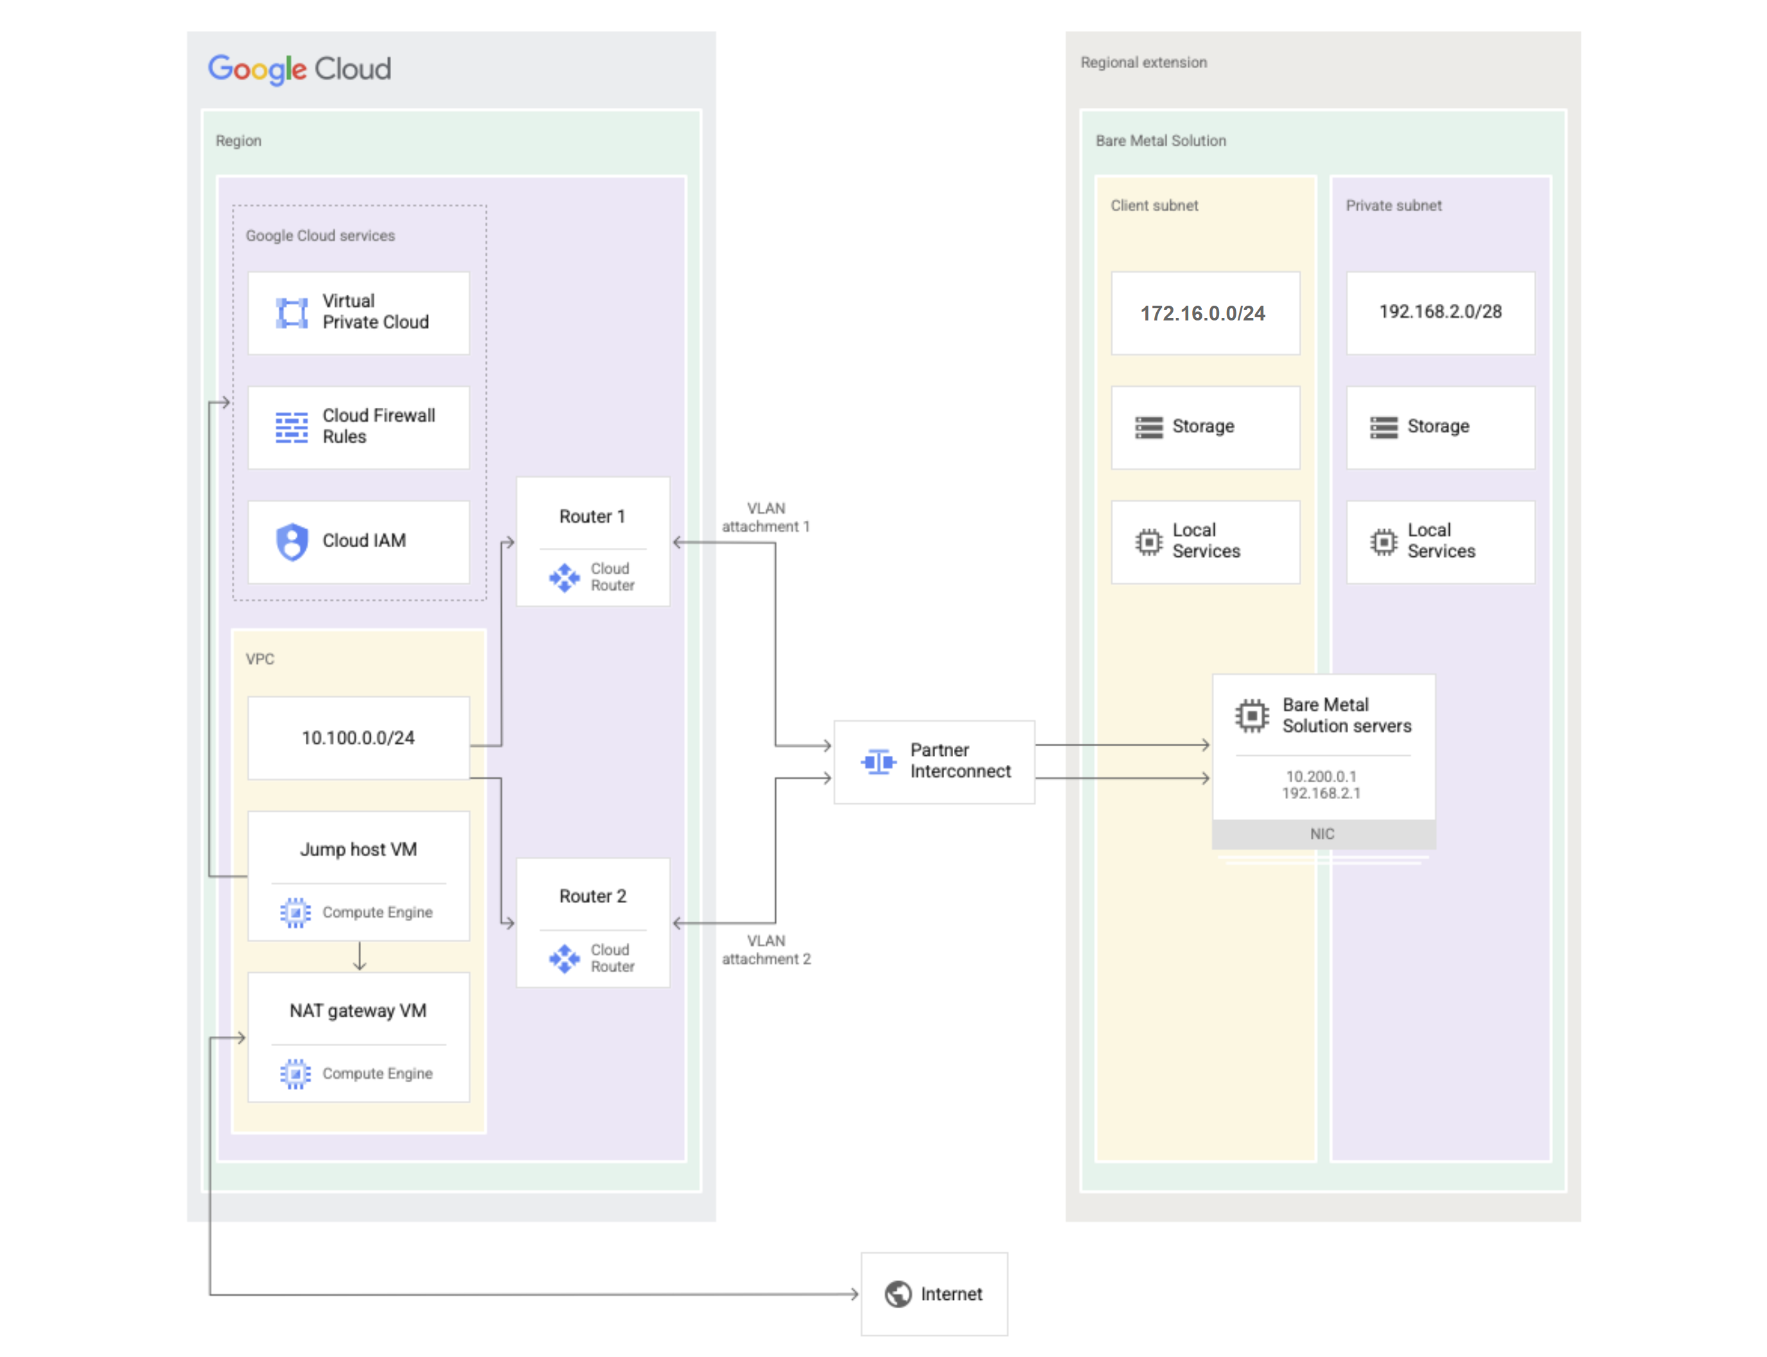Click Local Services text in Private subnet

point(1441,541)
